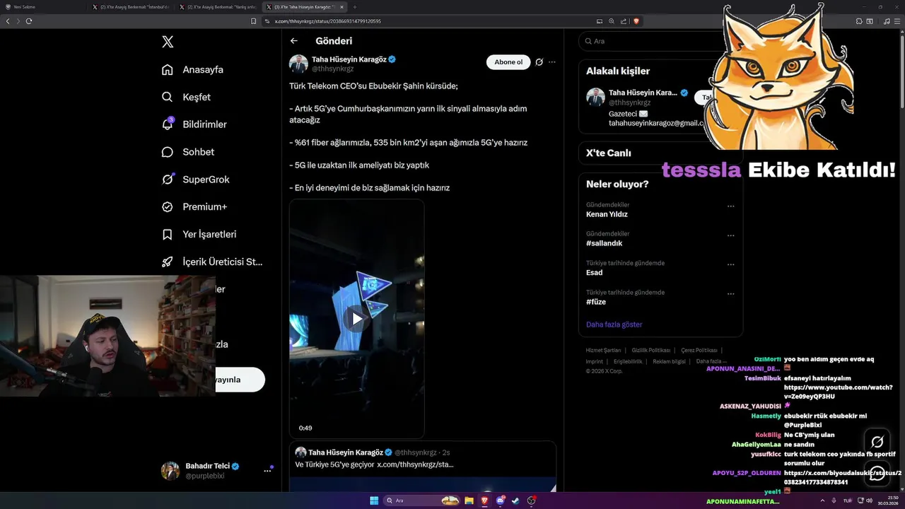Open the post's three-dot more menu
The width and height of the screenshot is (905, 509).
tap(552, 62)
